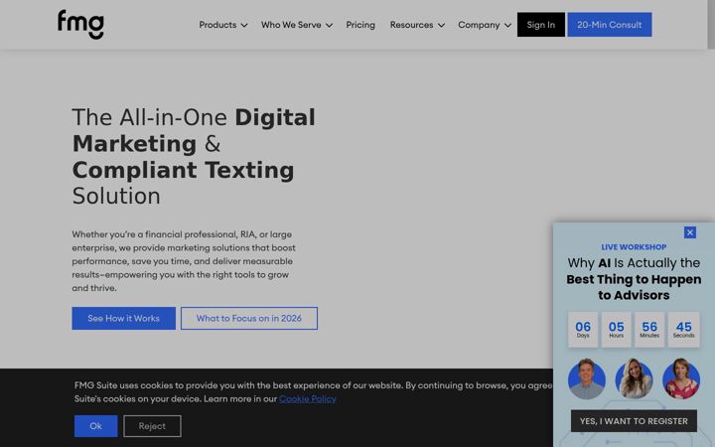The width and height of the screenshot is (715, 447).
Task: Click the 05 Hours countdown box
Action: [616, 330]
